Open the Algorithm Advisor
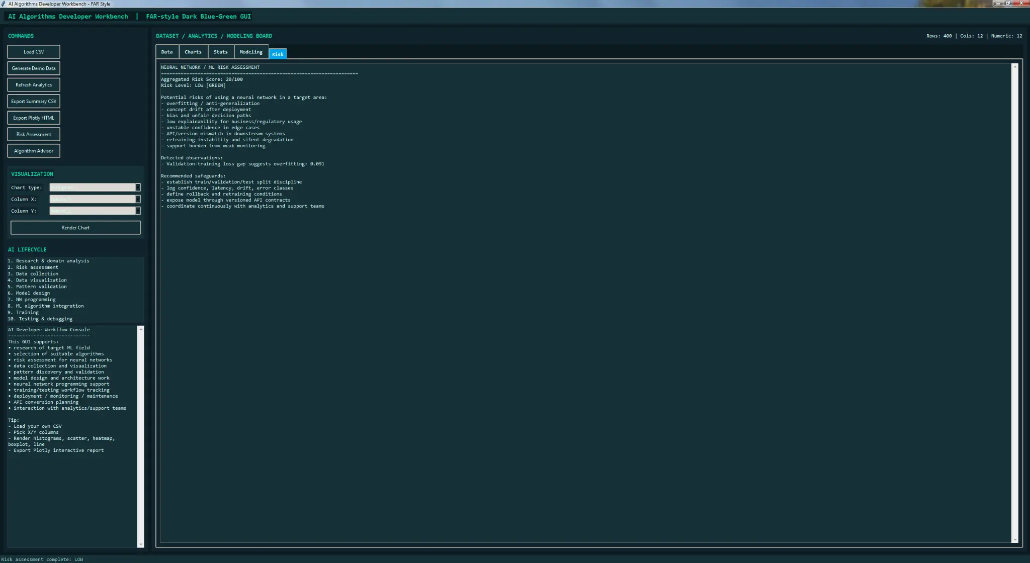This screenshot has width=1030, height=563. 34,151
